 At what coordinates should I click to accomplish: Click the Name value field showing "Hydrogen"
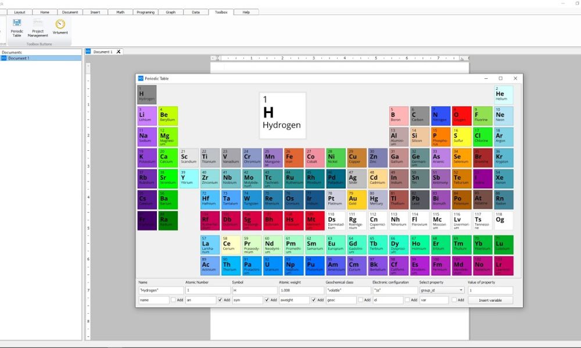pyautogui.click(x=161, y=291)
